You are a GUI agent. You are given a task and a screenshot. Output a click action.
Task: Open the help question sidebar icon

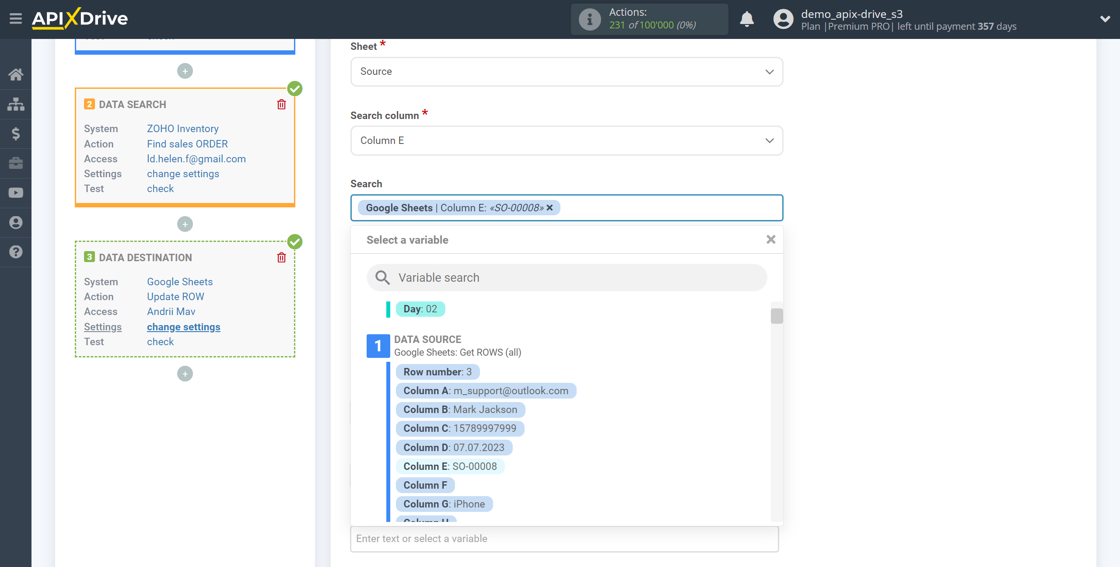tap(16, 252)
